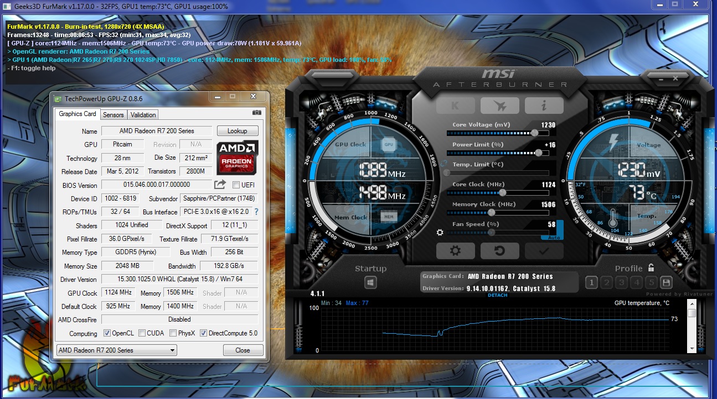The width and height of the screenshot is (717, 399).
Task: Click the Temp. Limit slider handle
Action: 447,172
